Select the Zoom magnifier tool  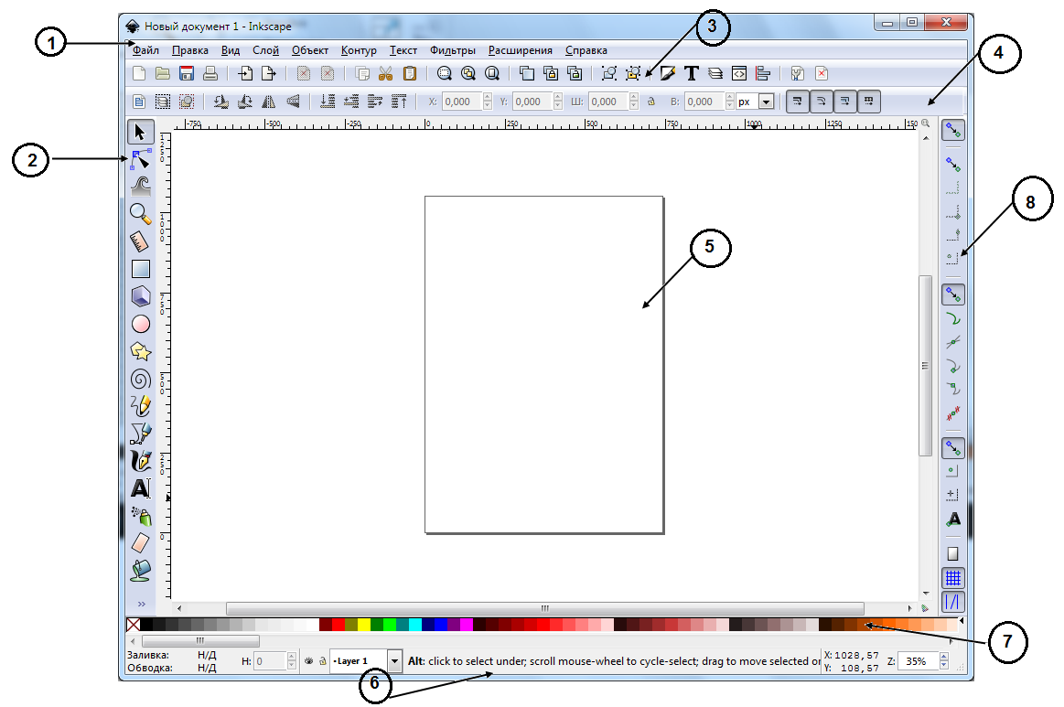click(x=140, y=214)
